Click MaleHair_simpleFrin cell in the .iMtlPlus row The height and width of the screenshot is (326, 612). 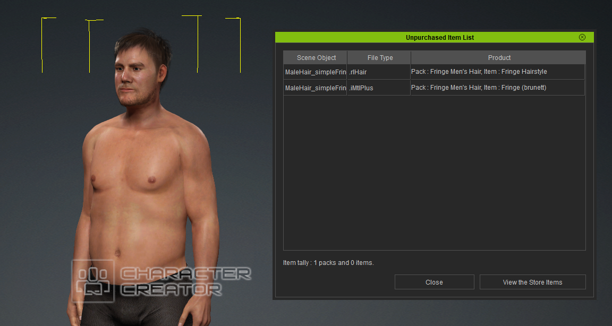[316, 88]
